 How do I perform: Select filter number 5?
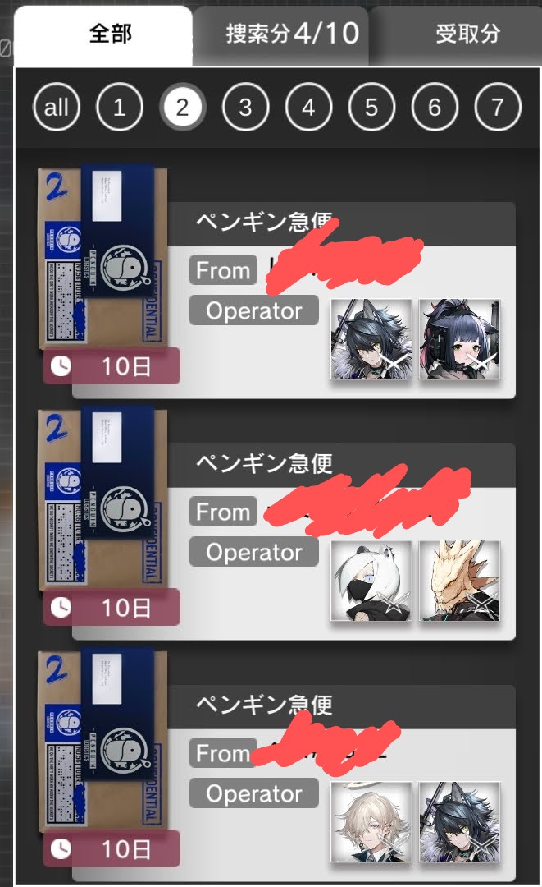[371, 106]
